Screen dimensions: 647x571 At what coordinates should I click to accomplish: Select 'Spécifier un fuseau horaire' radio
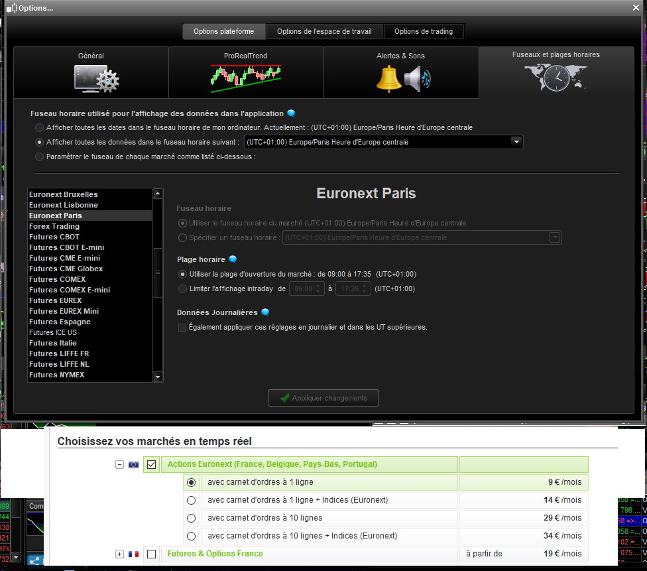click(x=182, y=238)
